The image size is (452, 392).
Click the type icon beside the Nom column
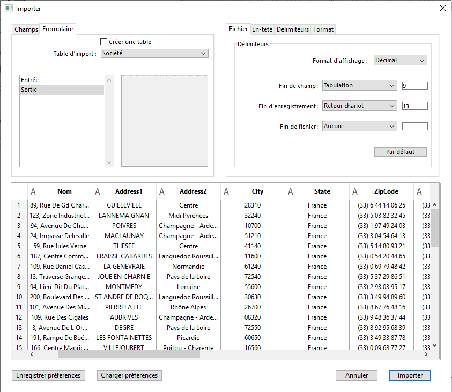(33, 191)
